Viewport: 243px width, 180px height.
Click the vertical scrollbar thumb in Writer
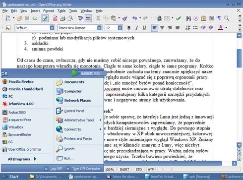(239, 58)
